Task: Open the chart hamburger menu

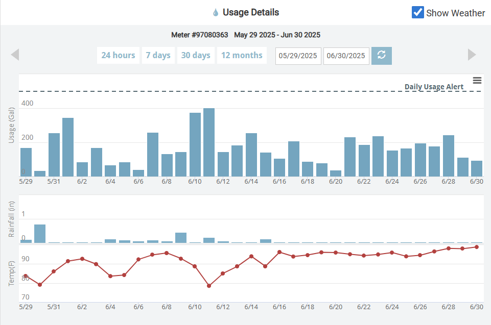Action: (x=477, y=81)
